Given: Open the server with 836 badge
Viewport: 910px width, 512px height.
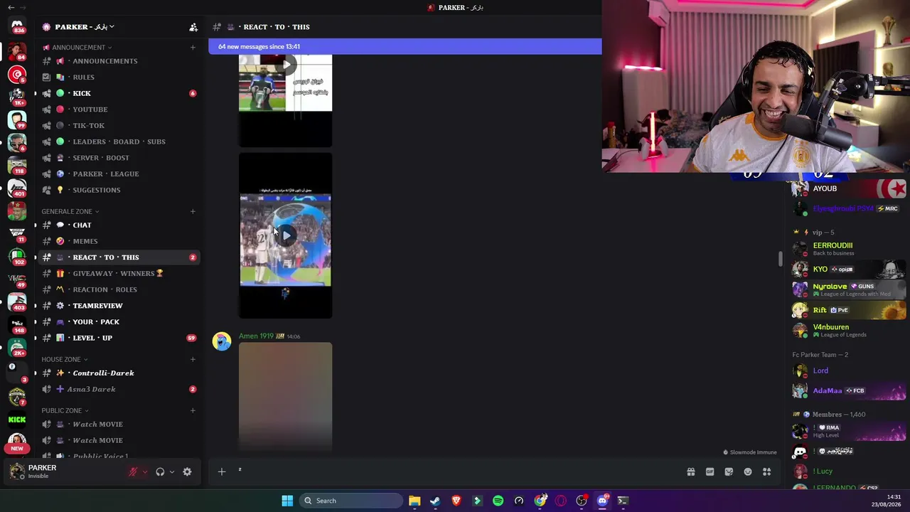Looking at the screenshot, I should tap(17, 26).
